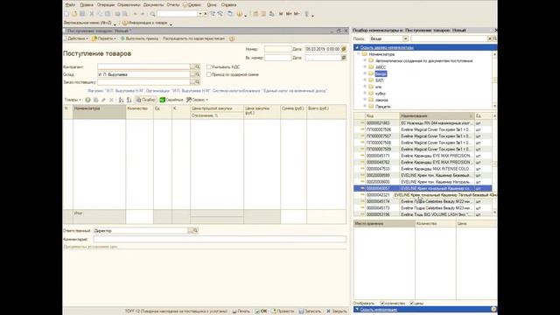
Task: Click the magnifier icon beside Ответственный field
Action: click(x=195, y=231)
